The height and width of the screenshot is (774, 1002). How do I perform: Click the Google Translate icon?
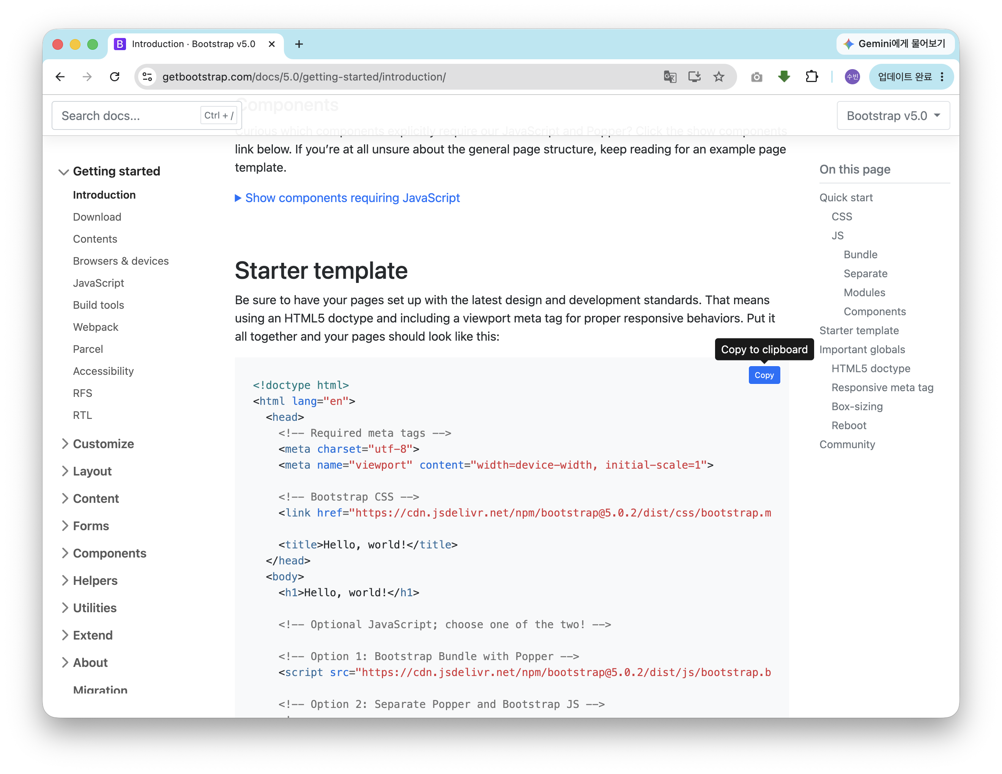click(x=670, y=77)
